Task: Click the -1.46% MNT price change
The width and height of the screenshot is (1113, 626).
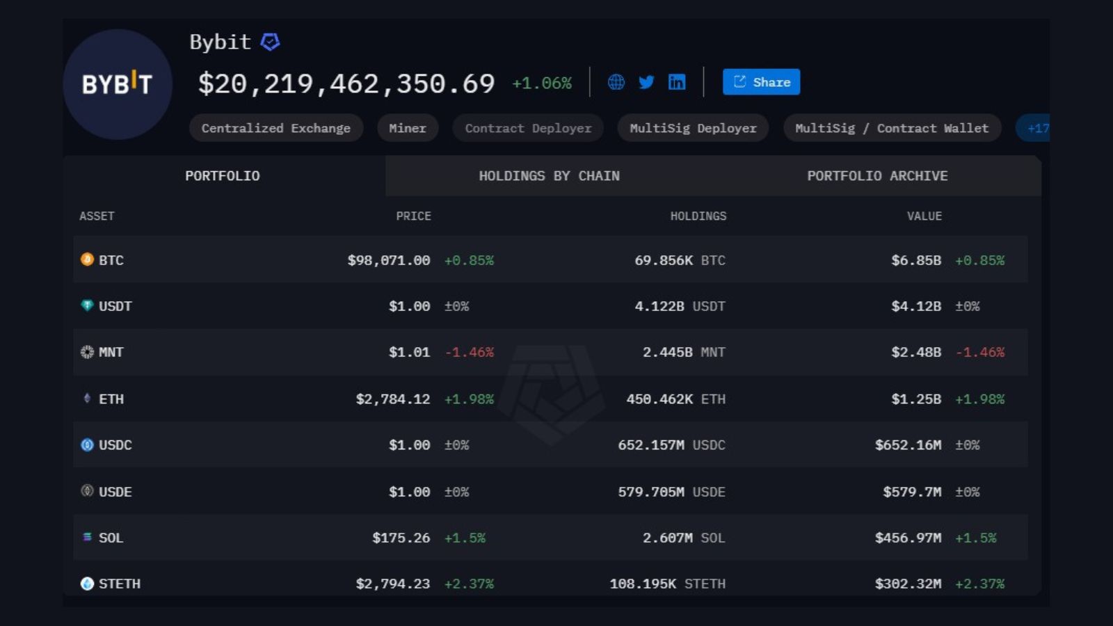Action: tap(470, 353)
